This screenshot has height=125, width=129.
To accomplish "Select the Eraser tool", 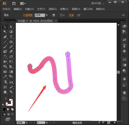I will pyautogui.click(x=11, y=52).
